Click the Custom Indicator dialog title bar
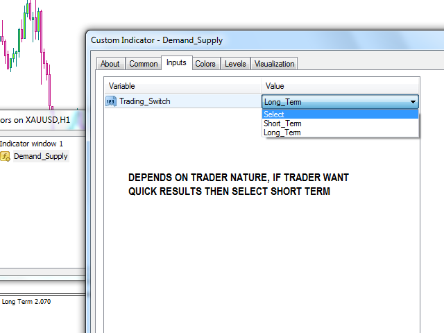This screenshot has width=444, height=333. pyautogui.click(x=264, y=40)
